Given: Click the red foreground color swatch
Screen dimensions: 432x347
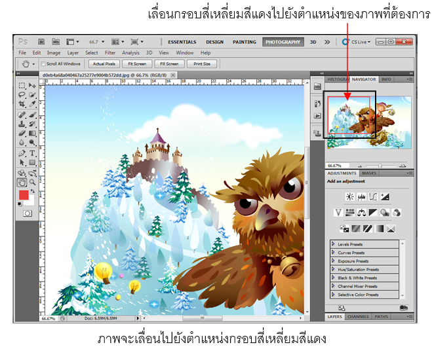Looking at the screenshot, I should click(x=24, y=195).
